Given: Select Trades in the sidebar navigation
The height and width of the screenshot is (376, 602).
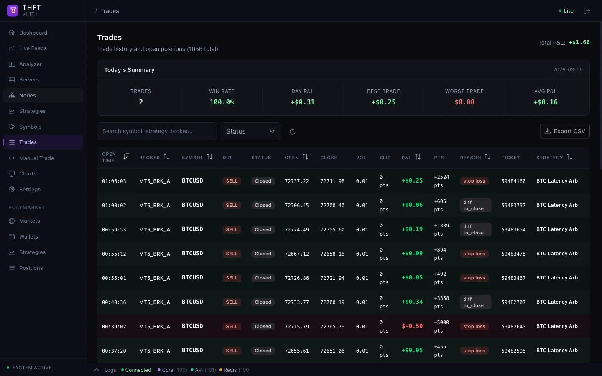Looking at the screenshot, I should pos(12,142).
